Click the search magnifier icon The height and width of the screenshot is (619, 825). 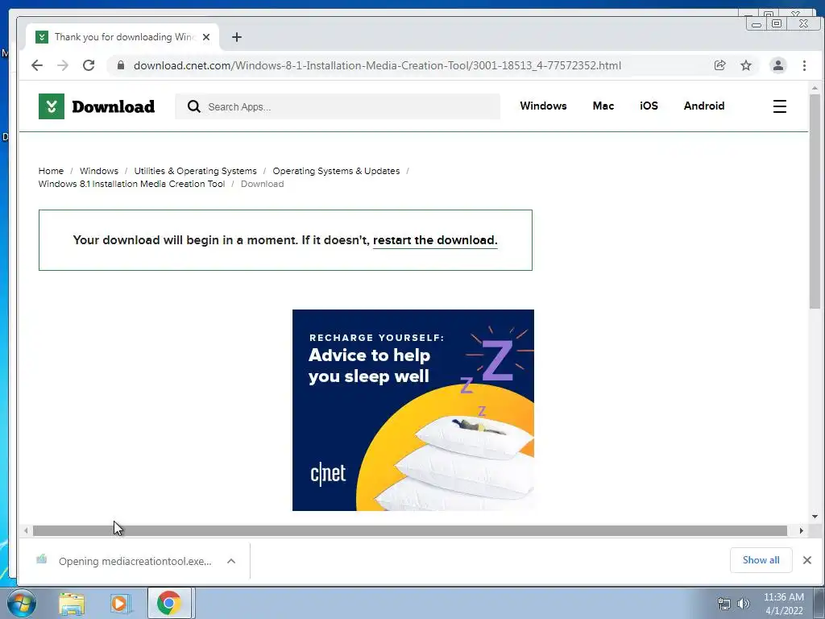193,107
